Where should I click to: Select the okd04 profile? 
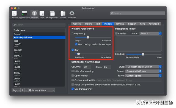[x=39, y=79]
